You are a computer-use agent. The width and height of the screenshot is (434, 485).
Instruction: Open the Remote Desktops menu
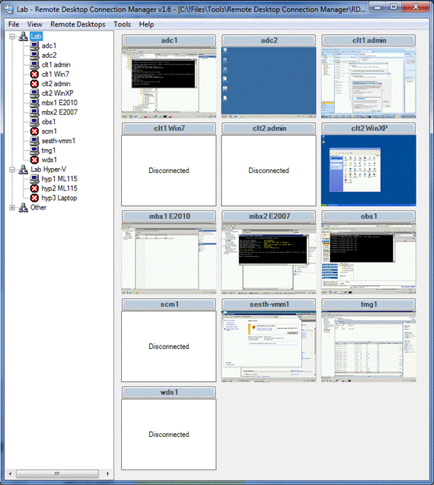[77, 24]
